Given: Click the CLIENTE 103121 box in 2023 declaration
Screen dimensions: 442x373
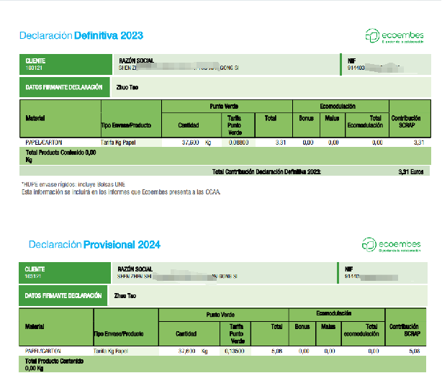Looking at the screenshot, I should click(66, 64).
